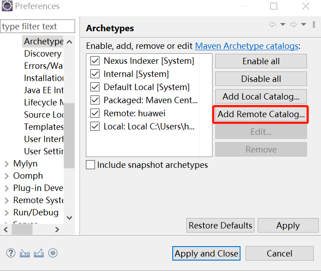Click the type filter text field
This screenshot has width=321, height=271.
38,26
